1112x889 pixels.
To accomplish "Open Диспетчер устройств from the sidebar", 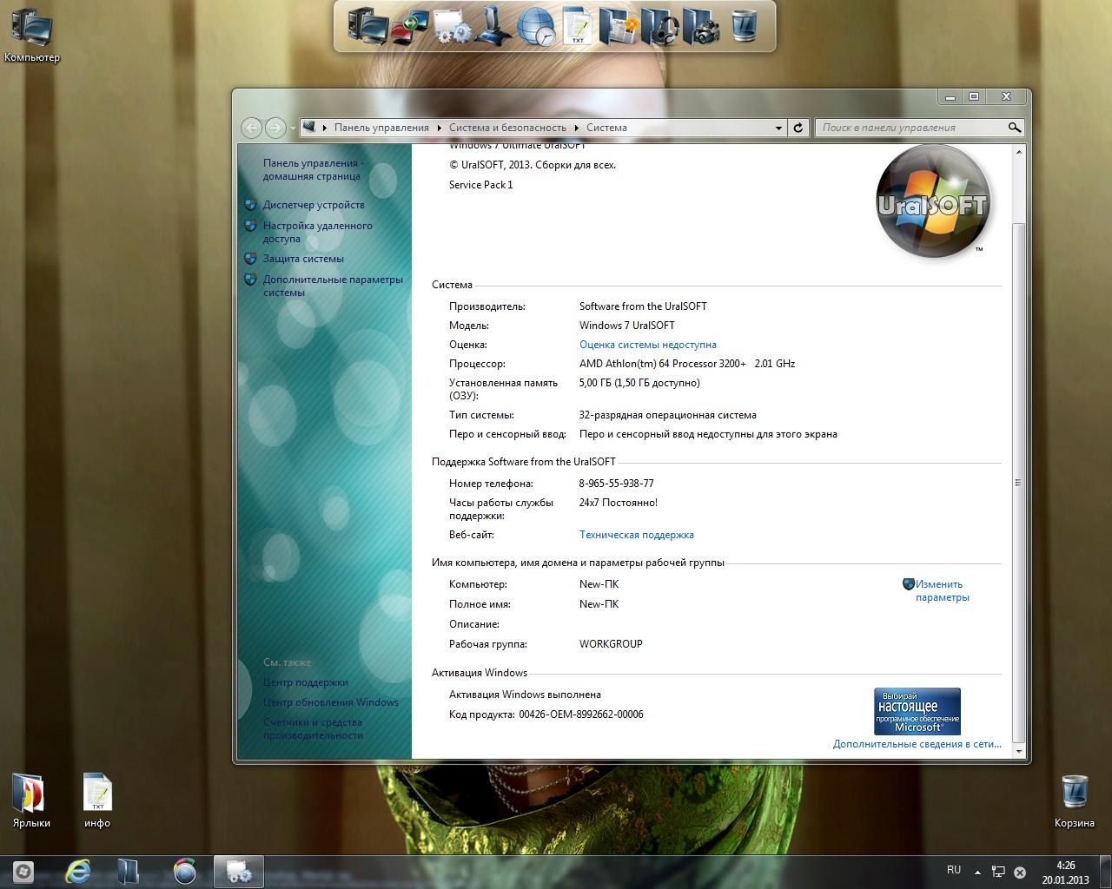I will (314, 205).
